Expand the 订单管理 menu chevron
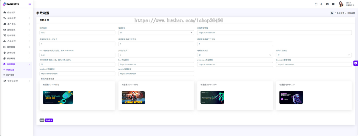The image size is (358, 136). pos(29,35)
